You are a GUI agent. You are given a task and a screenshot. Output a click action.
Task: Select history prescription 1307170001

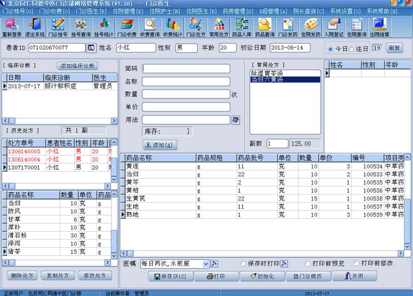click(57, 167)
